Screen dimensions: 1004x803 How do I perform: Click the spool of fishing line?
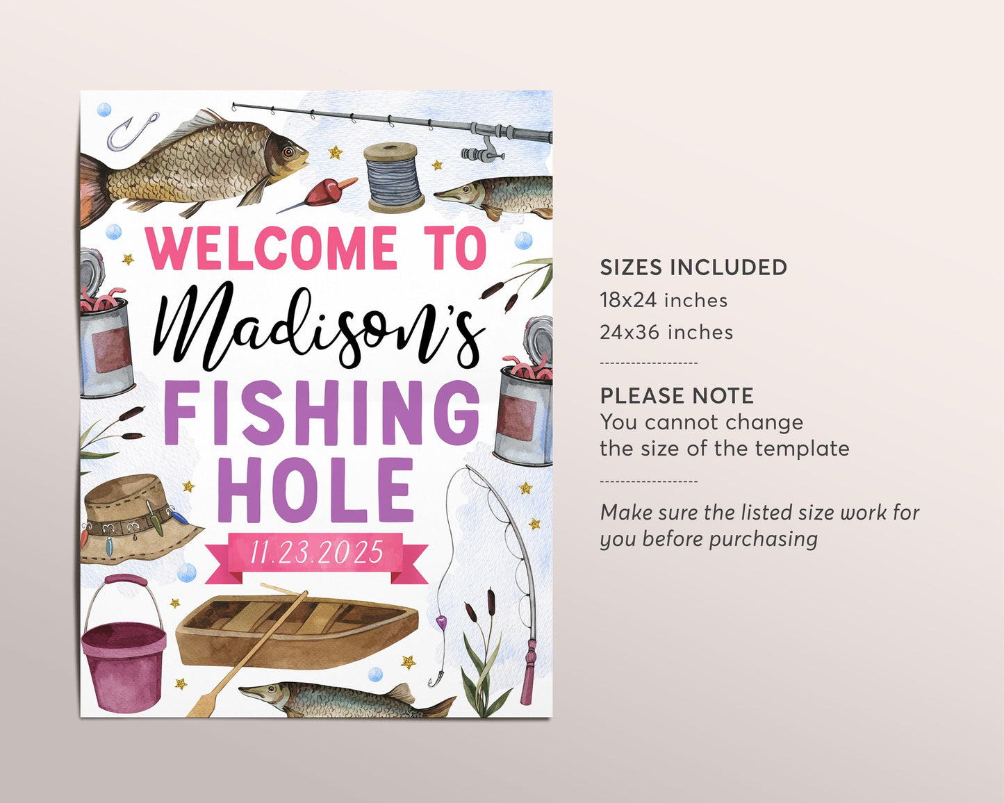[x=394, y=177]
